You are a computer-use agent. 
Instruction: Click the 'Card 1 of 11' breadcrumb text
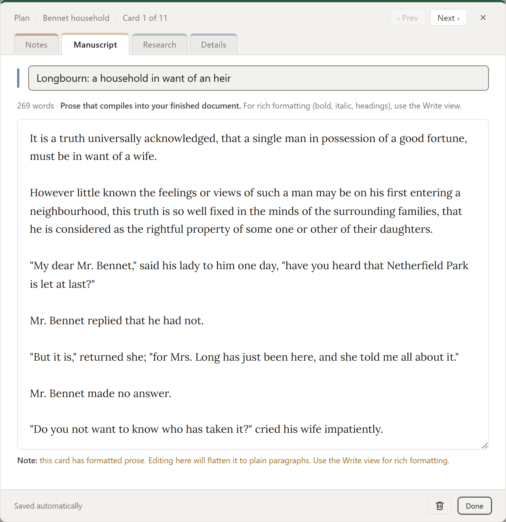coord(145,18)
